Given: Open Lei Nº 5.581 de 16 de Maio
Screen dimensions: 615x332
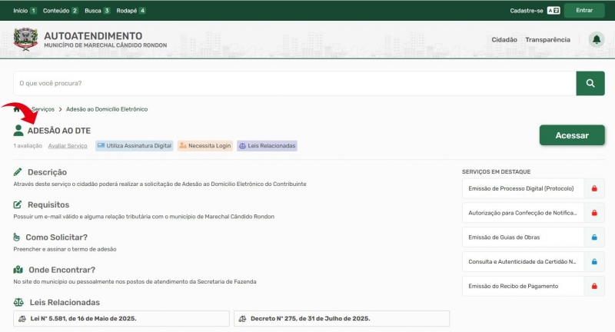Looking at the screenshot, I should (x=121, y=318).
